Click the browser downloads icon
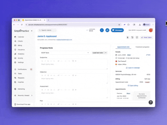The height and width of the screenshot is (125, 167). pyautogui.click(x=140, y=25)
